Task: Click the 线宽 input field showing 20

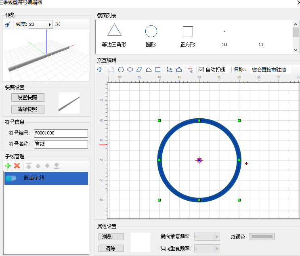Action: pos(38,25)
